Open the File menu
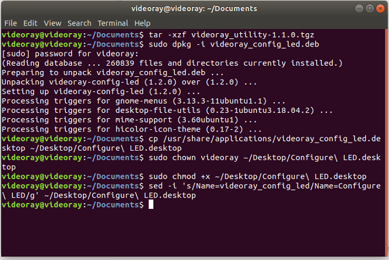This screenshot has width=389, height=260. point(10,23)
